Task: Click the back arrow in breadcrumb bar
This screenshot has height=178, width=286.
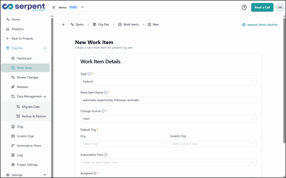Action: tap(63, 25)
